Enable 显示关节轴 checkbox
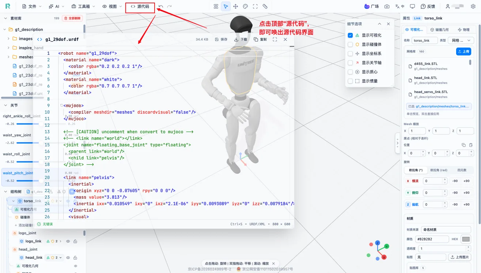Viewport: 481px width, 273px height. pyautogui.click(x=350, y=63)
